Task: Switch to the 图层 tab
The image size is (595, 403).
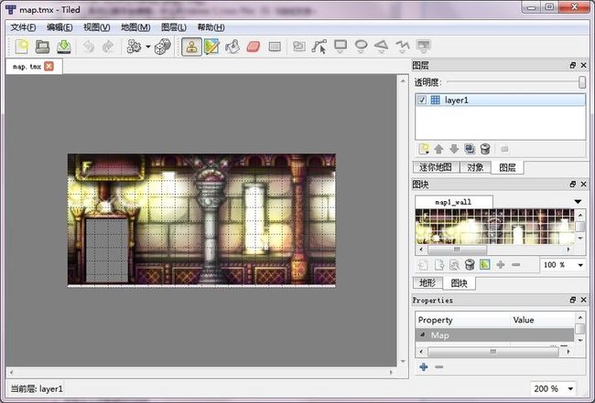Action: 507,167
